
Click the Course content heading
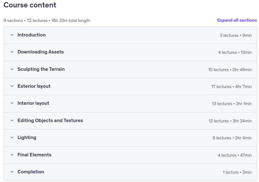(x=30, y=5)
